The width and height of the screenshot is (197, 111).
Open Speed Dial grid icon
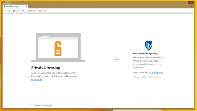point(18,11)
